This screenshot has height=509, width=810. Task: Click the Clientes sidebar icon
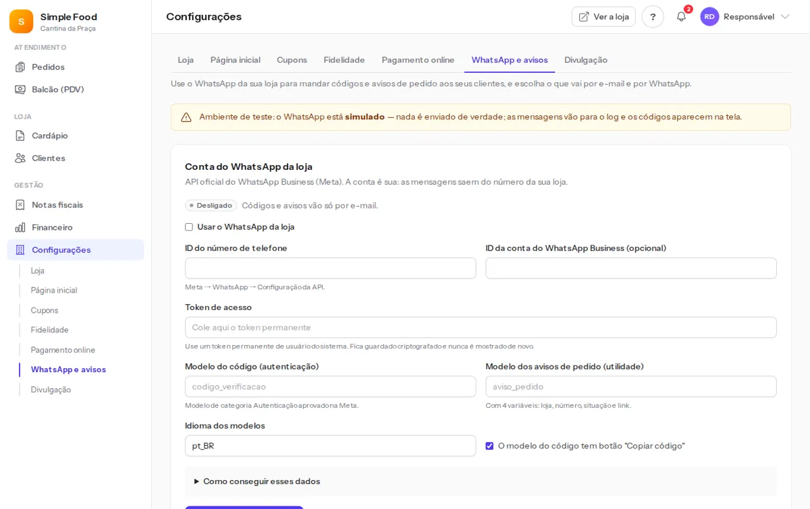point(20,158)
